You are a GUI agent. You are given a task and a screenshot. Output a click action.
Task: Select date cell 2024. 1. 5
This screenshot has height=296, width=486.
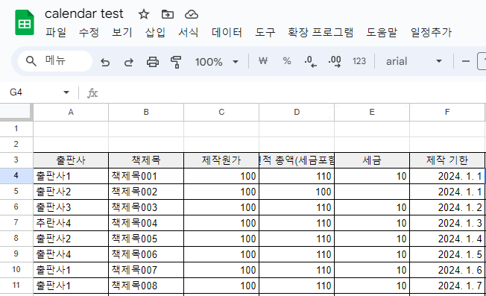tap(447, 254)
